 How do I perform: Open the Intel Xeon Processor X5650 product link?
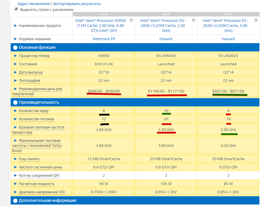coord(104,26)
